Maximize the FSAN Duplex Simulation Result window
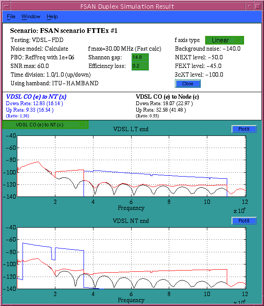Image resolution: width=264 pixels, height=306 pixels. pos(258,6)
